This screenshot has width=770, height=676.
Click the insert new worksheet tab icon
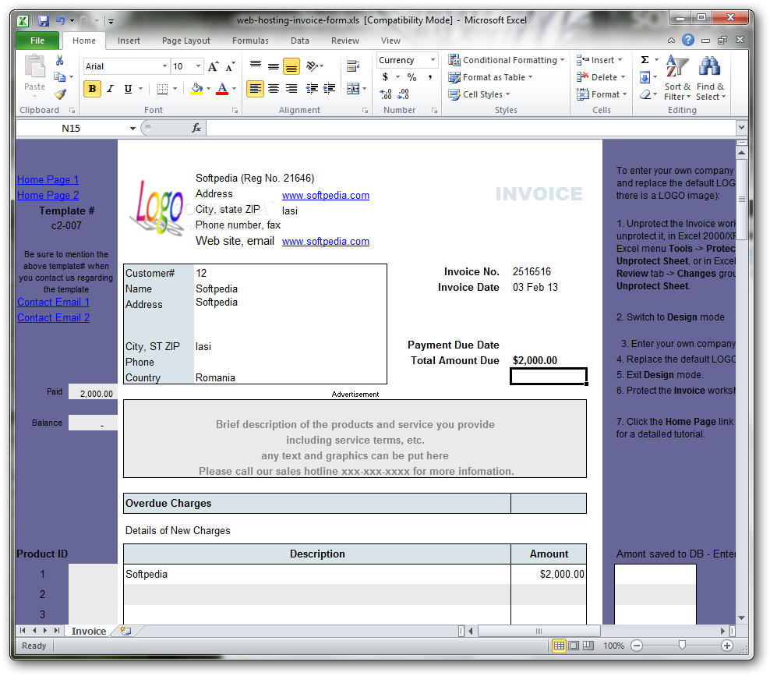[125, 631]
